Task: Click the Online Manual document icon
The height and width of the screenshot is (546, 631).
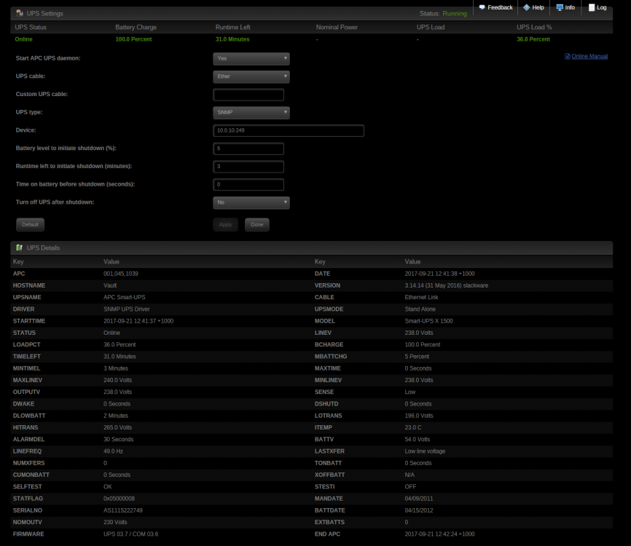Action: coord(568,56)
